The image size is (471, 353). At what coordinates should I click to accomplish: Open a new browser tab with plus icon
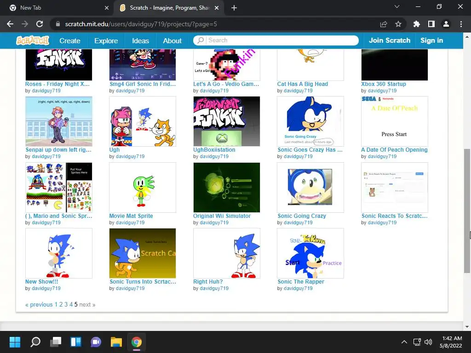pyautogui.click(x=234, y=8)
